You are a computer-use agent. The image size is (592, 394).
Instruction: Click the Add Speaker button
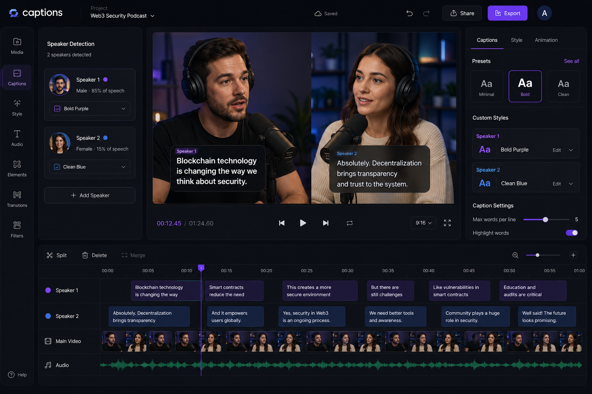click(89, 195)
